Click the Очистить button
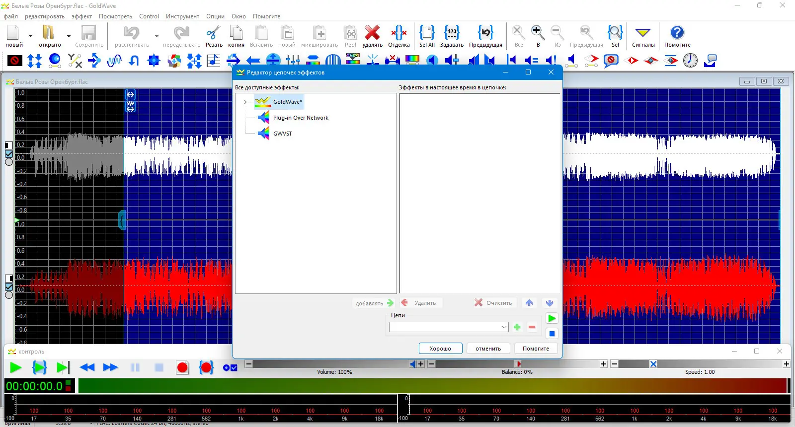Screen dimensions: 795x427 [x=494, y=303]
